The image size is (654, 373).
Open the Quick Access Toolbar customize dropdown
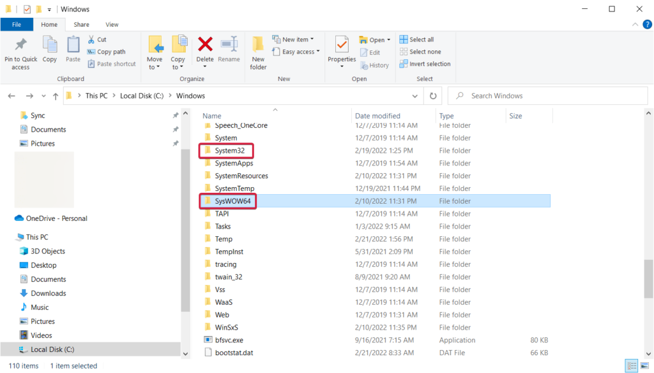pyautogui.click(x=49, y=9)
